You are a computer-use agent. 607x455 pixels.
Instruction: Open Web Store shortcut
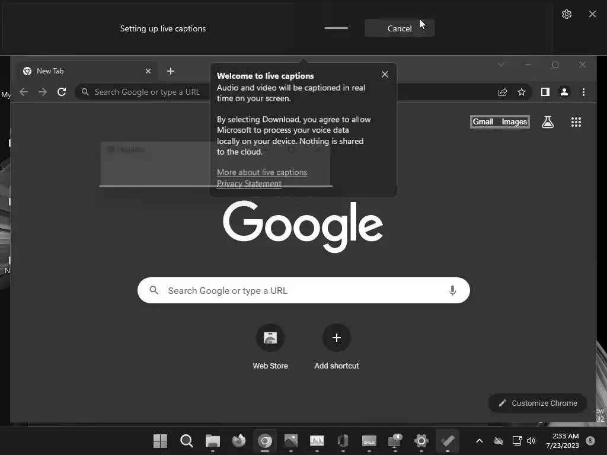tap(270, 347)
